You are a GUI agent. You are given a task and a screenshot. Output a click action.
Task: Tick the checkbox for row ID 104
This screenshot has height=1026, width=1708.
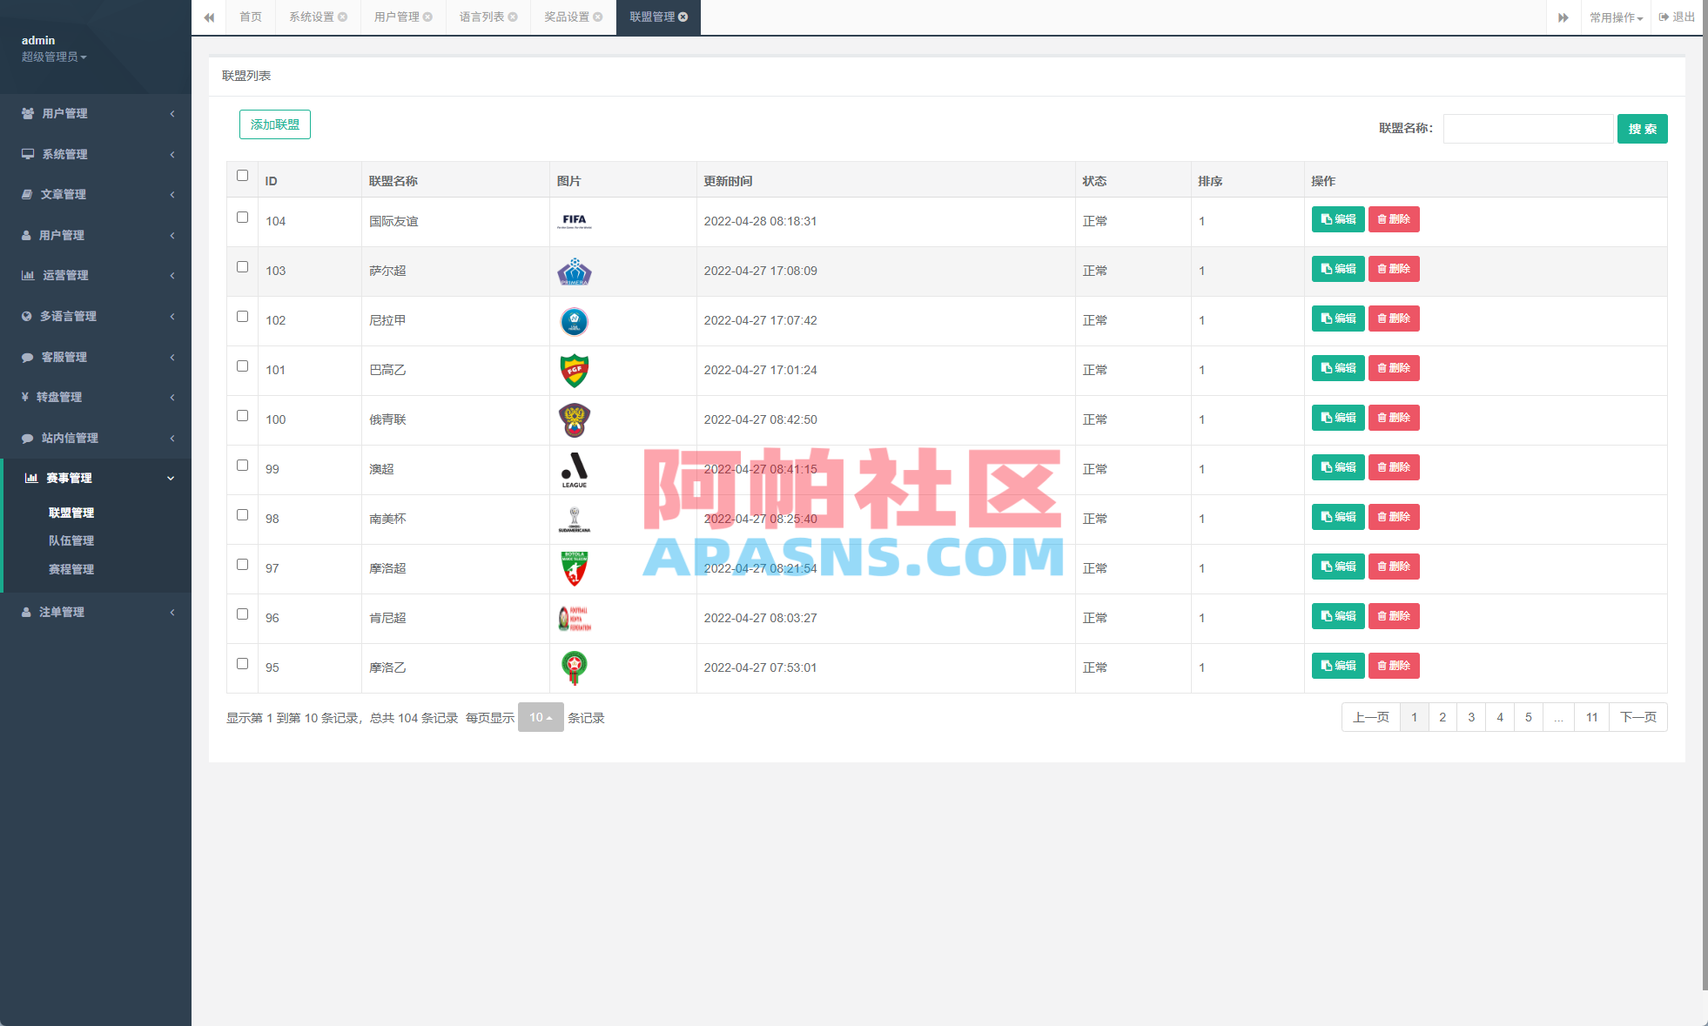pos(242,218)
